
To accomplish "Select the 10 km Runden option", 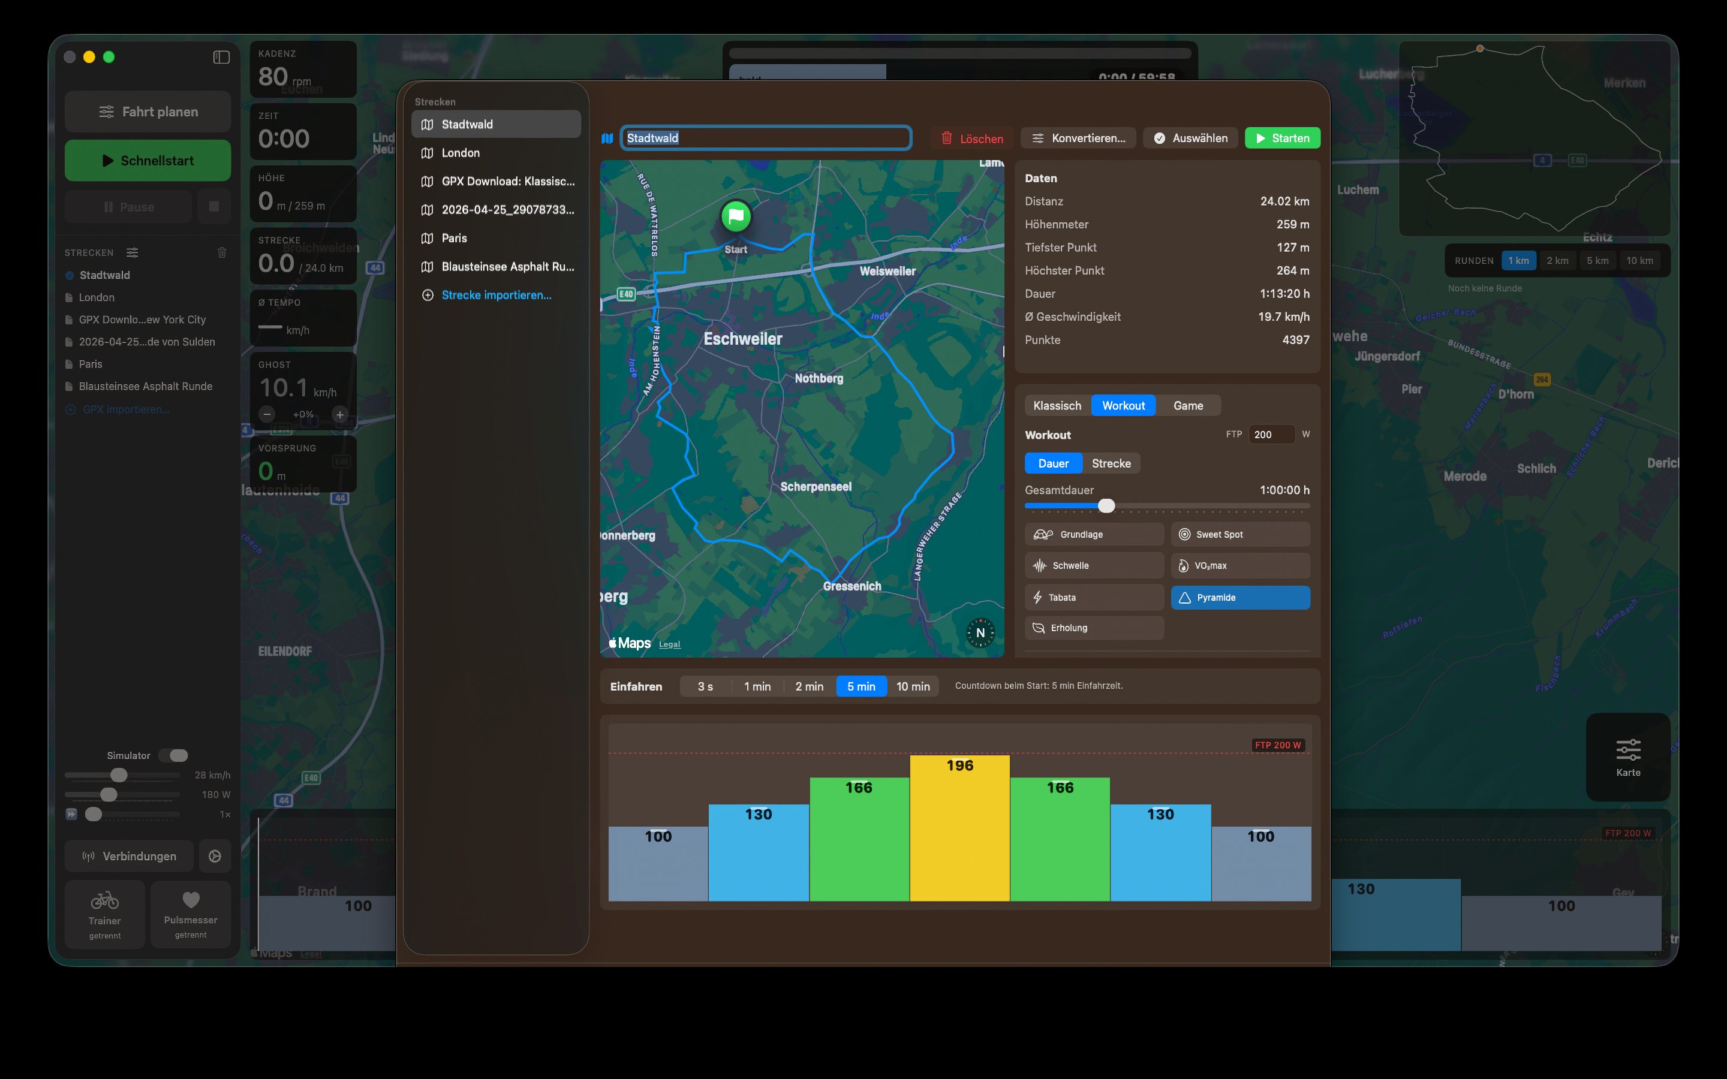I will (1639, 261).
